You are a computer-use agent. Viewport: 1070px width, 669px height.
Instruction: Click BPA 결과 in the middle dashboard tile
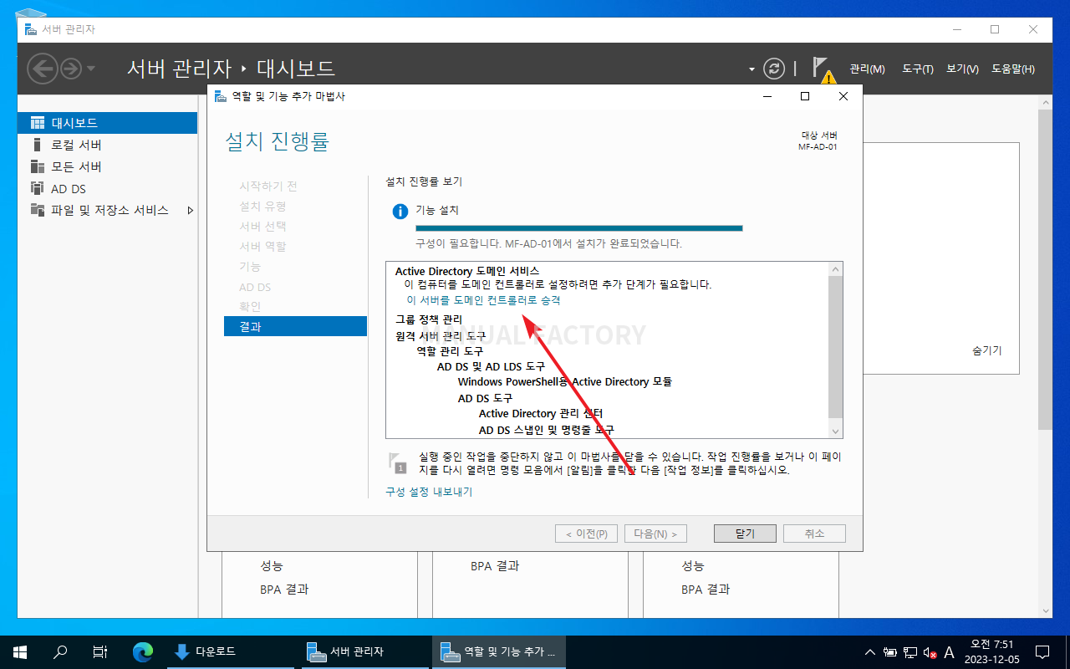(495, 566)
